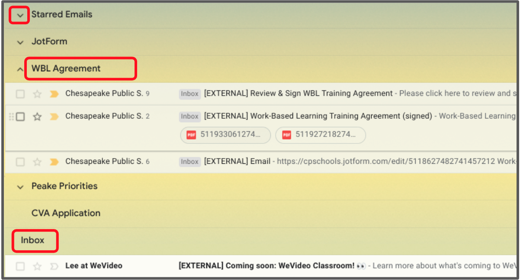Screen dimensions: 520x280
Task: Click Inbox label on [EXTERNAL] Email jotform row
Action: point(190,162)
